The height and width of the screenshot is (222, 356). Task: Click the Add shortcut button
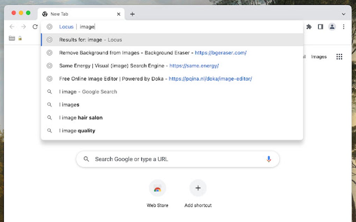point(198,194)
